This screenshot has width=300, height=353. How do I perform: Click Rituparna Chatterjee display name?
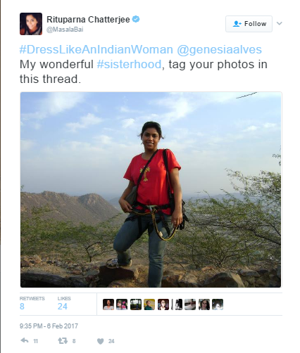pos(88,20)
